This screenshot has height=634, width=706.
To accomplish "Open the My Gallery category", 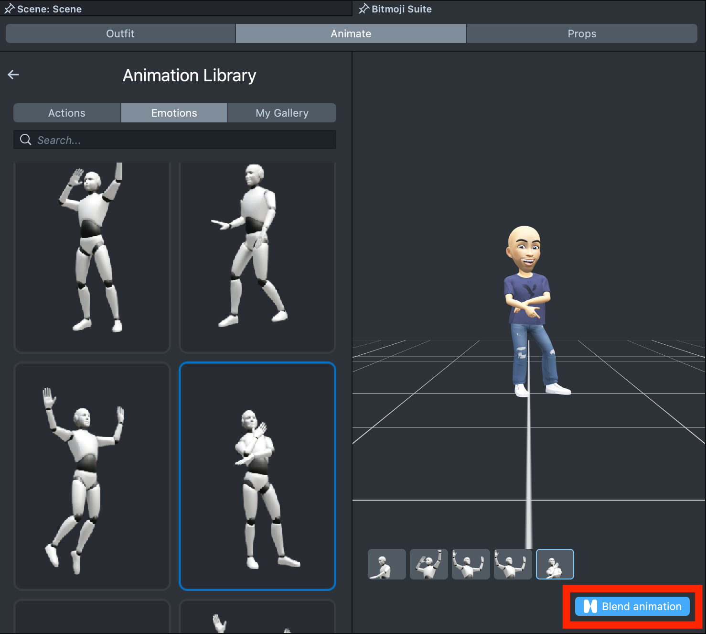I will pos(282,113).
